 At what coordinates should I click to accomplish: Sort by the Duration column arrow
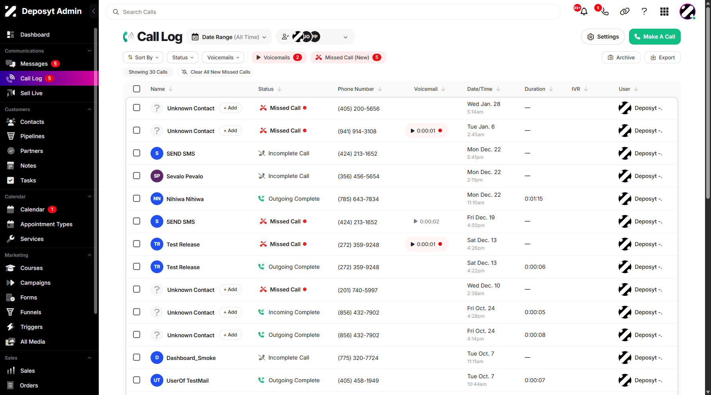[x=551, y=89]
